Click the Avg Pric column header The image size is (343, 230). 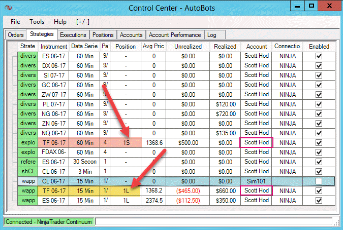click(x=153, y=46)
